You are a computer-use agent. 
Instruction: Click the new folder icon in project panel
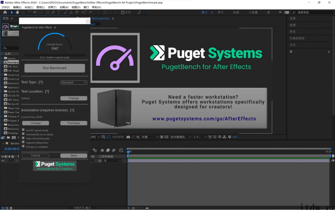pyautogui.click(x=8, y=137)
